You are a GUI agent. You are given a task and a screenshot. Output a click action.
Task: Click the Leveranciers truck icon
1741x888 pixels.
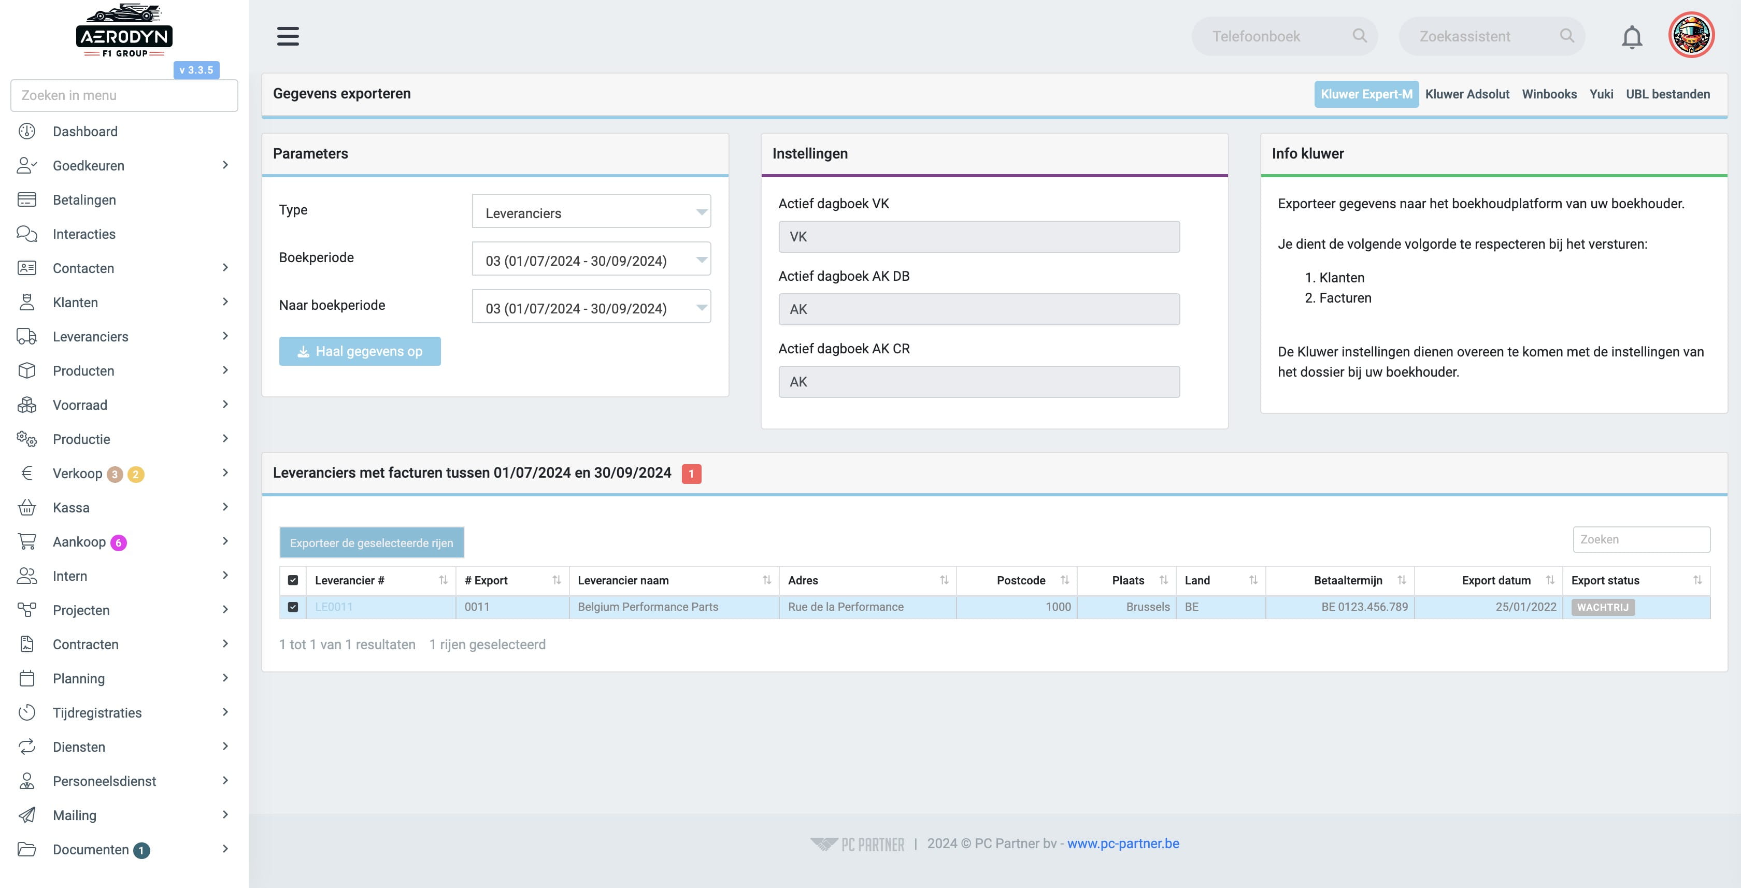[x=27, y=337]
